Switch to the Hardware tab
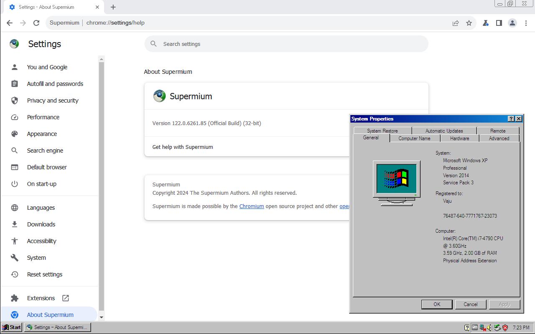535x334 pixels. [459, 138]
